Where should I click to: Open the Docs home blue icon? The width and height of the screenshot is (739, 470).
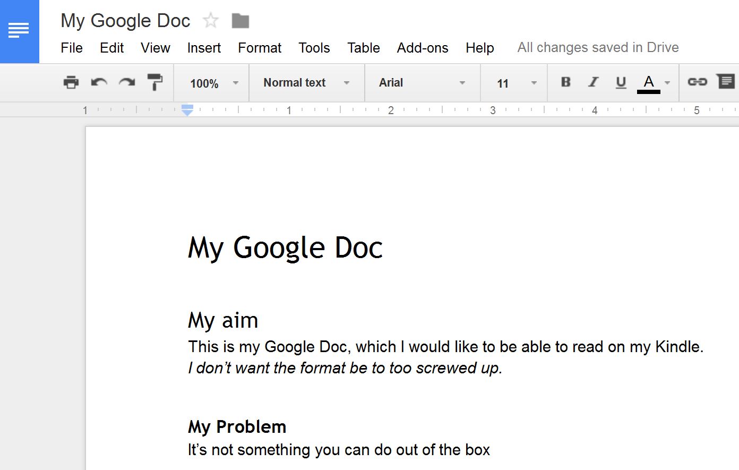(x=19, y=31)
